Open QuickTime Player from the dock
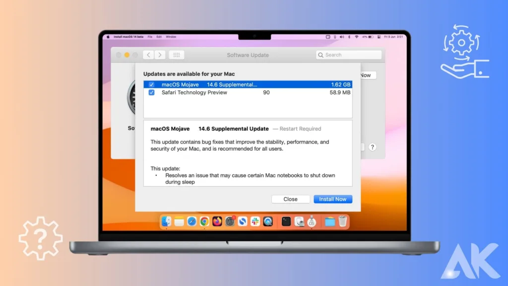Viewport: 508px width, 286px height. 268,221
